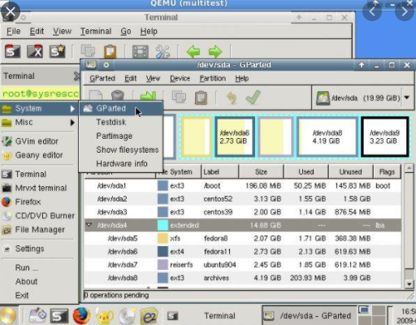
Task: Click the CD disc icon in taskbar
Action: (127, 316)
